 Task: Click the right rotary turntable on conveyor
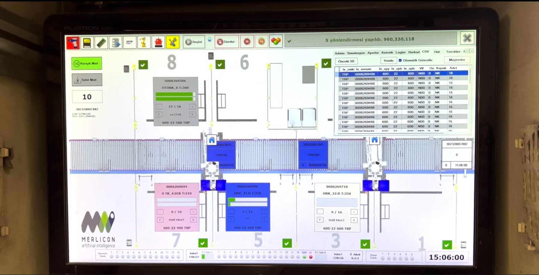click(x=375, y=168)
